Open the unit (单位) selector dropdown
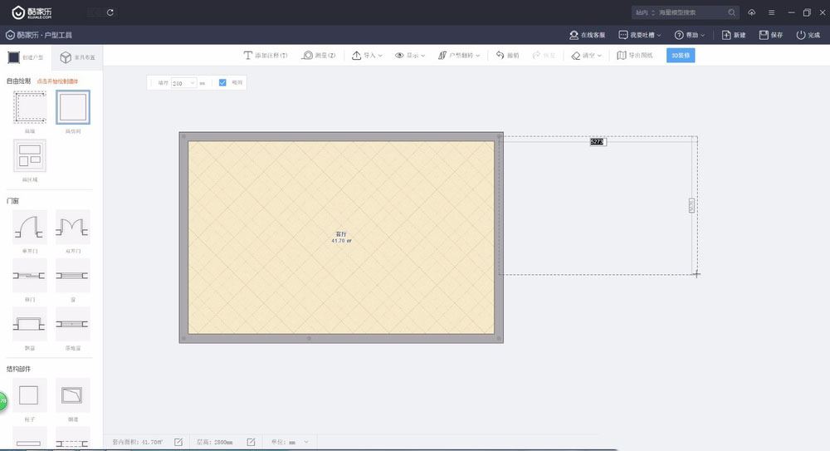 coord(306,442)
